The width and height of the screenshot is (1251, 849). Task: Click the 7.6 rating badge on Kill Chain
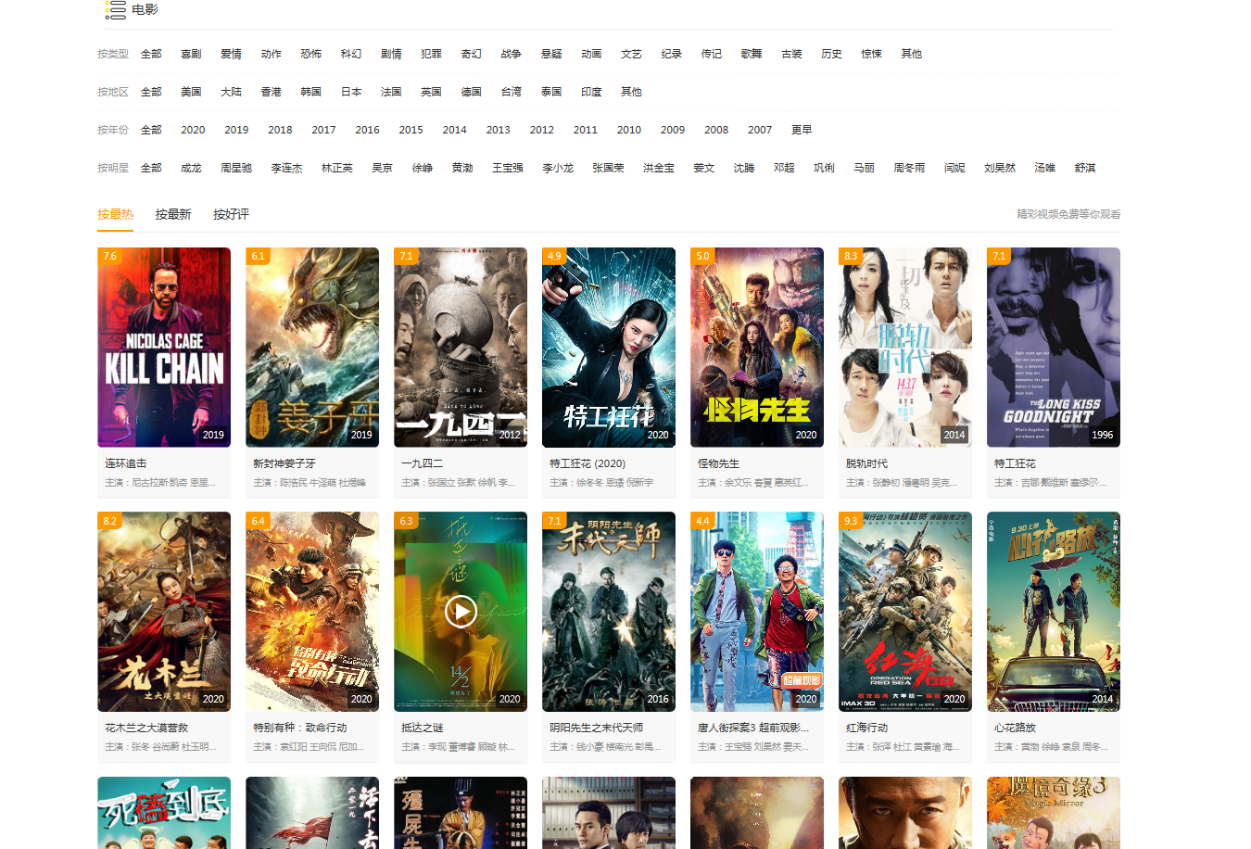(x=110, y=256)
